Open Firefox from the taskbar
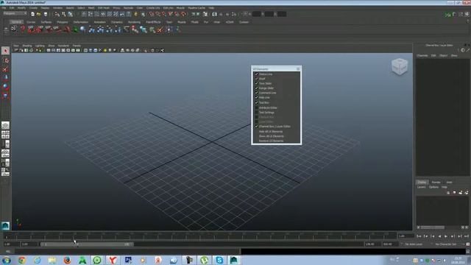 (x=67, y=260)
